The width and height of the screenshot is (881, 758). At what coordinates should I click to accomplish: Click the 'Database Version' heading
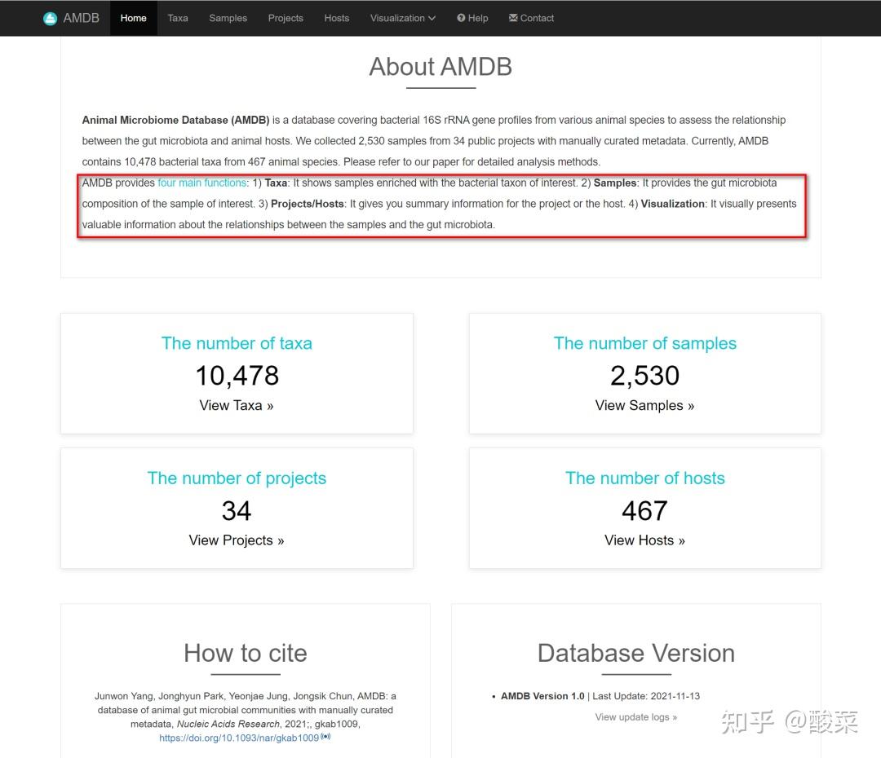pos(636,653)
